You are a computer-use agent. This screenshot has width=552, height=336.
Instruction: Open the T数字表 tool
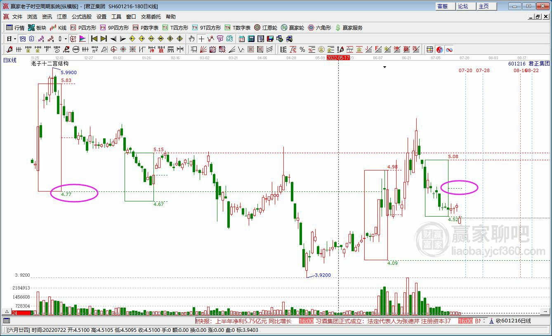click(238, 28)
